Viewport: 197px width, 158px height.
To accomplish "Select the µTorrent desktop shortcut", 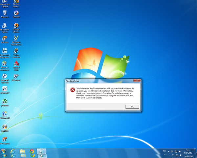I will coord(5,103).
